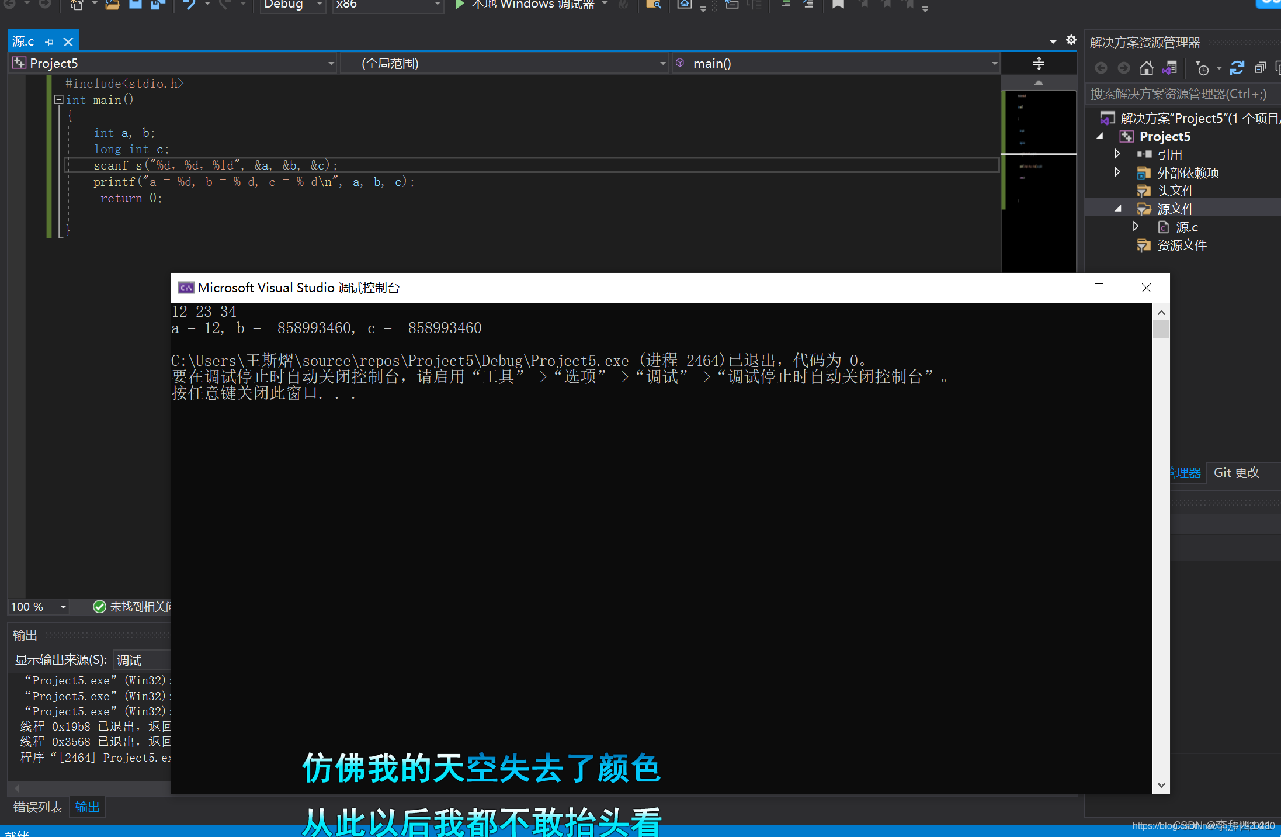
Task: Decrease line indent in toolbar
Action: [786, 5]
